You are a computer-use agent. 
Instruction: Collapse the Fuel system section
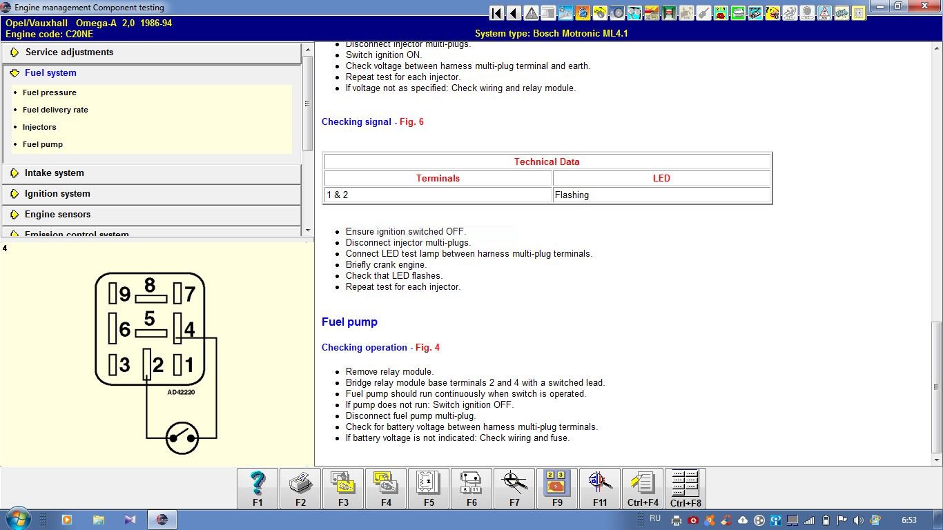(151, 73)
